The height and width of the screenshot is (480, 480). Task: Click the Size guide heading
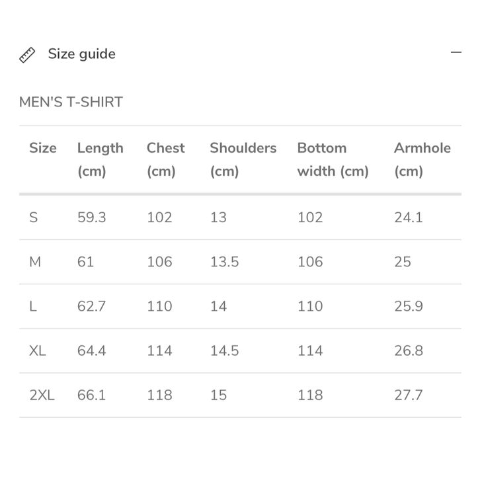click(x=81, y=54)
